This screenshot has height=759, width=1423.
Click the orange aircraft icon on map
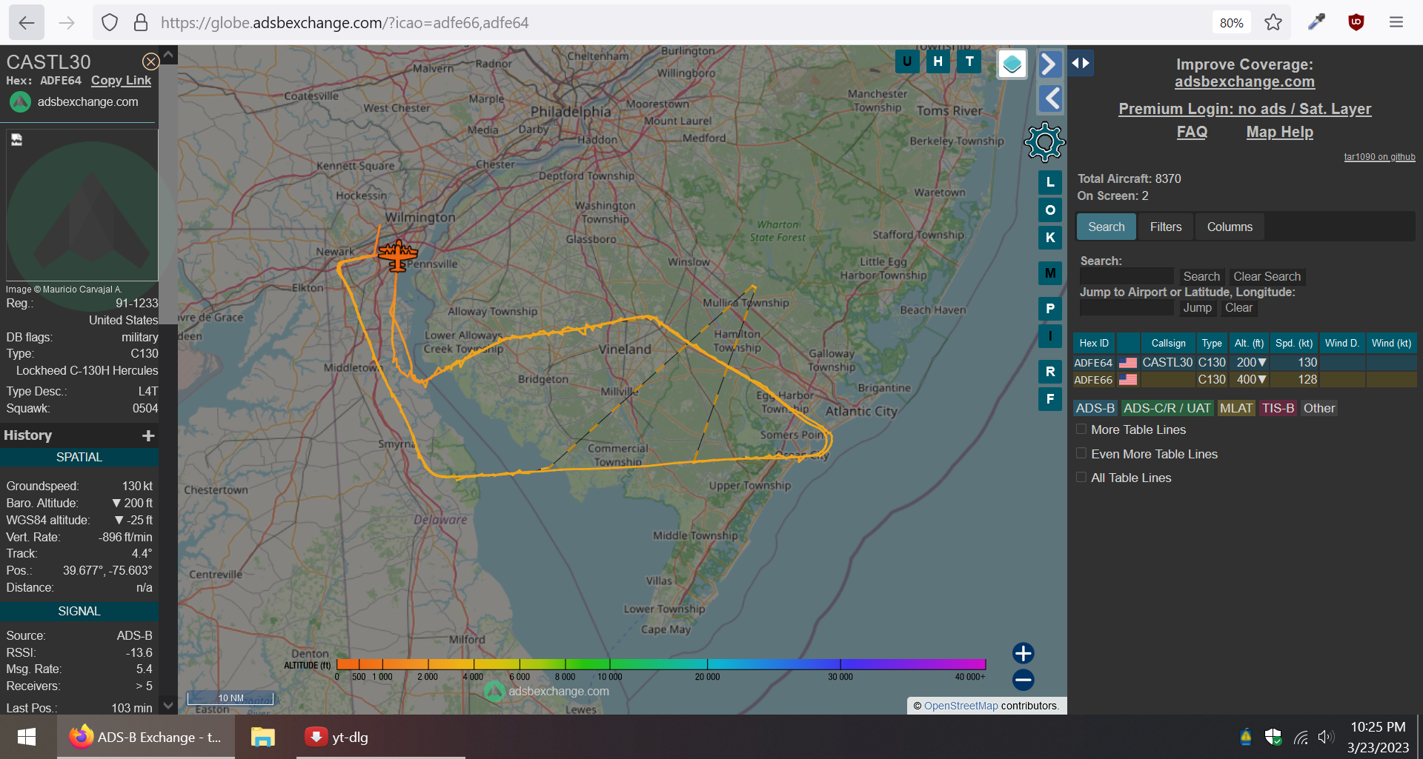click(x=398, y=255)
